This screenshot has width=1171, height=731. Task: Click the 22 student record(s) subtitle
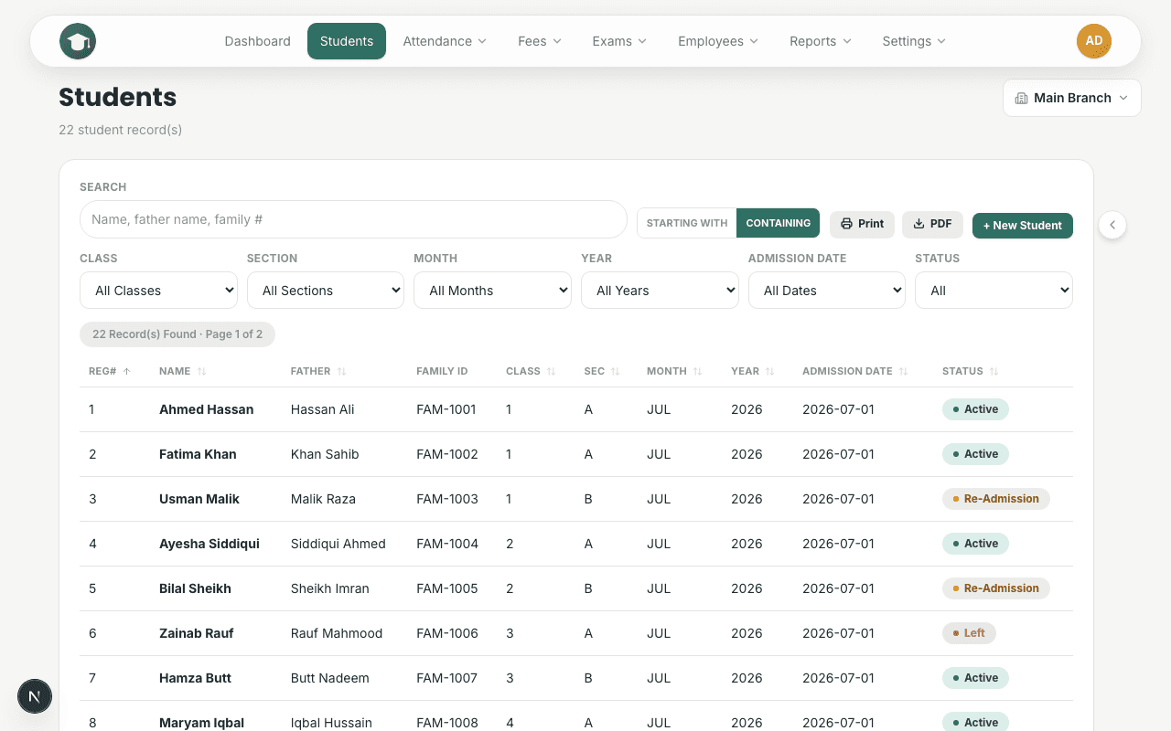pos(121,130)
